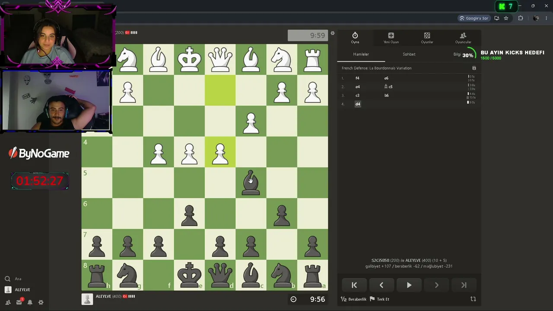
Task: Jump to the last move
Action: tap(464, 285)
